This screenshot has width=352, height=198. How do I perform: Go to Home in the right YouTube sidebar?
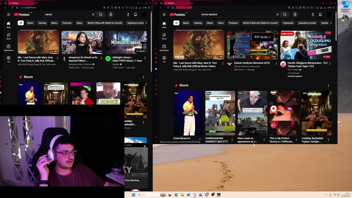pos(164,25)
